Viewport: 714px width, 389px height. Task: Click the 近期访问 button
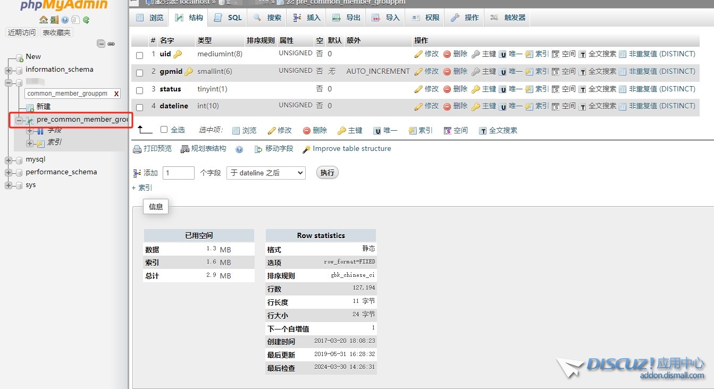(22, 32)
